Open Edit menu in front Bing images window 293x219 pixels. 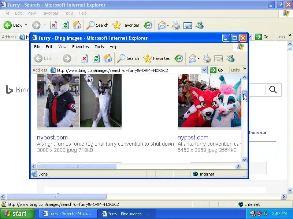(49, 47)
